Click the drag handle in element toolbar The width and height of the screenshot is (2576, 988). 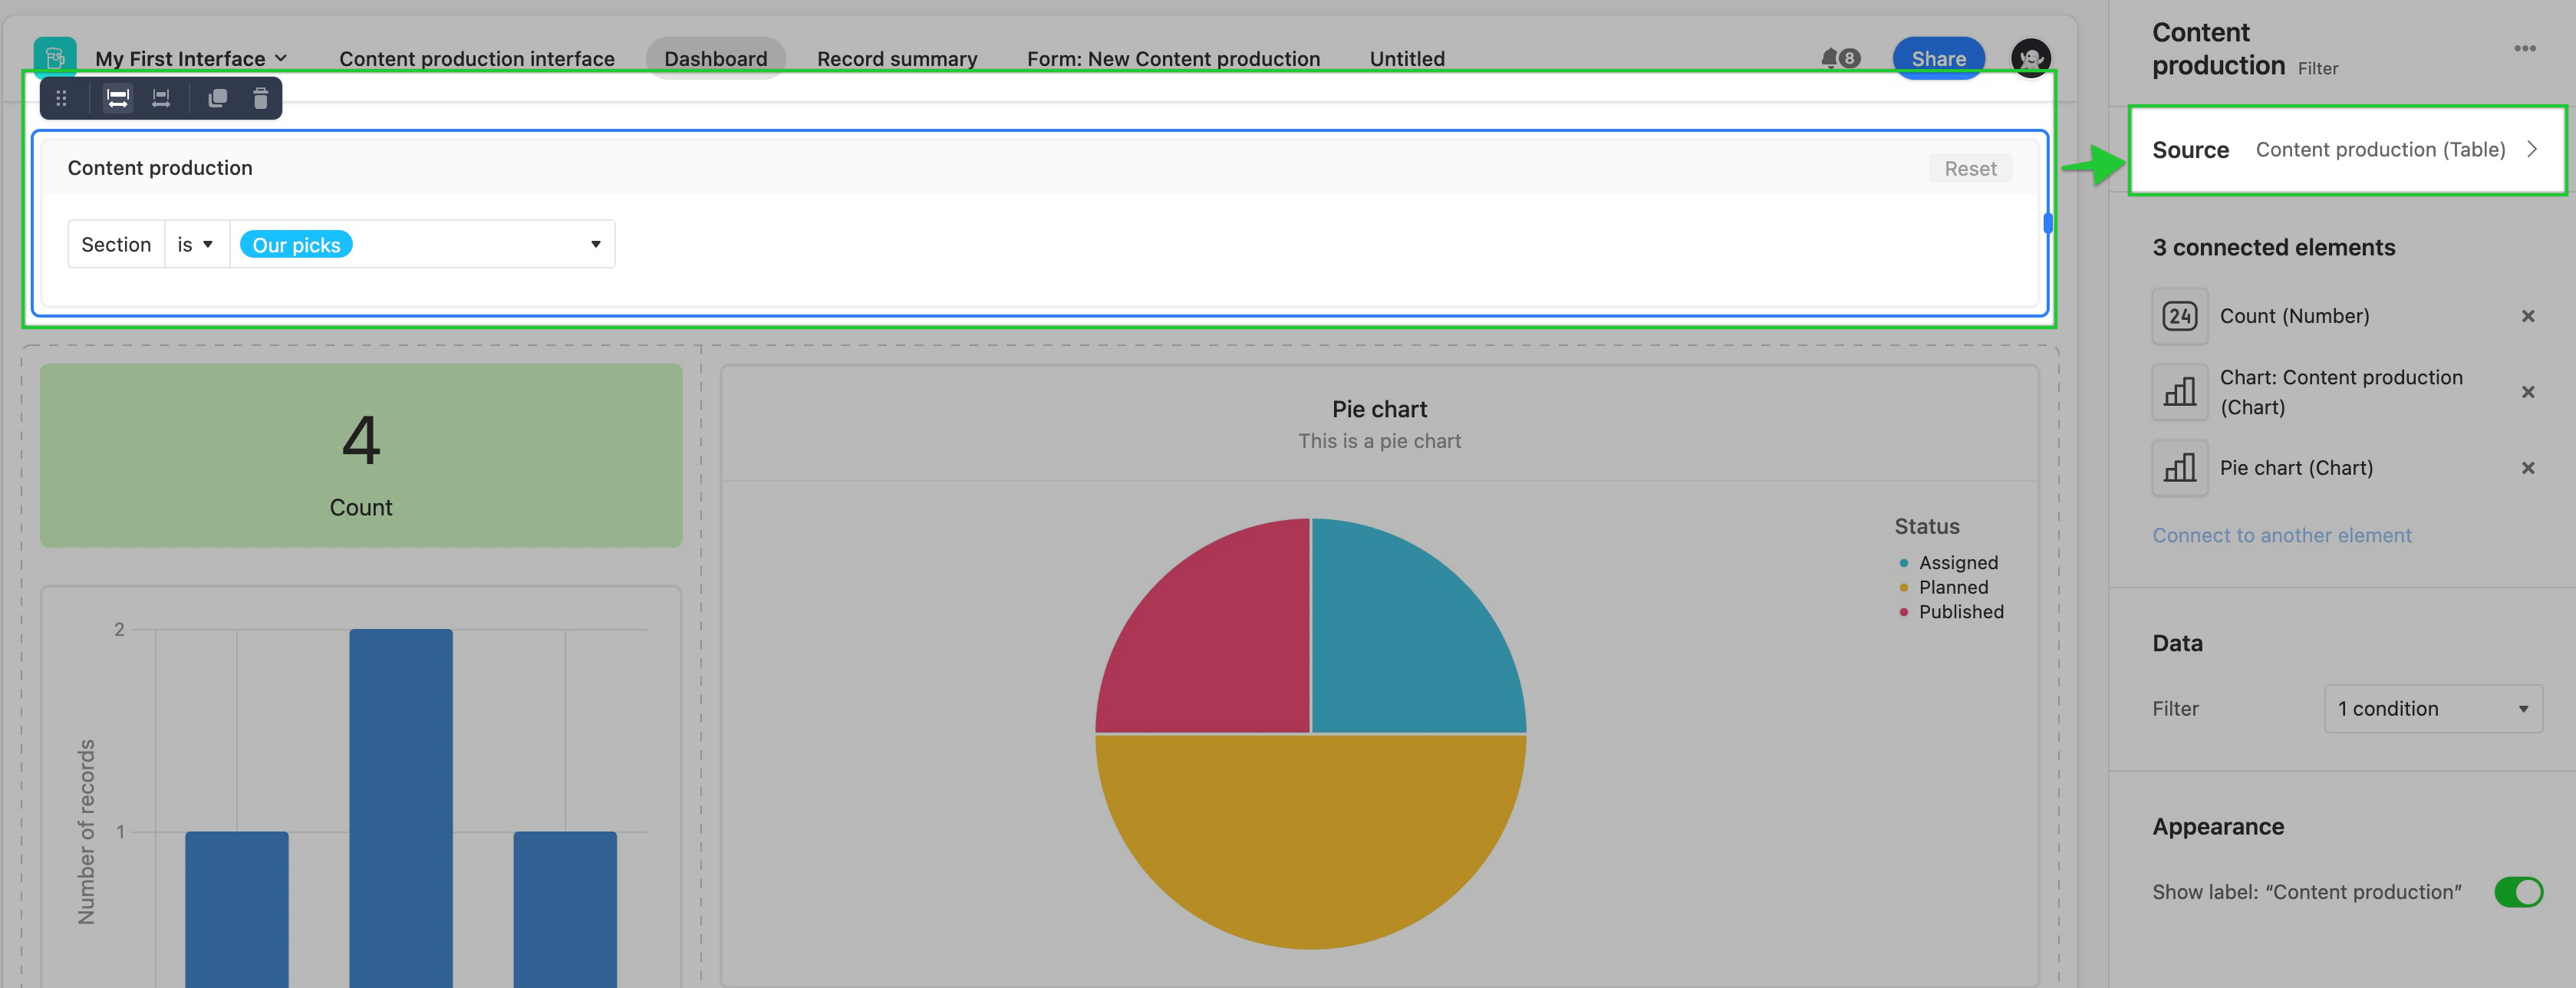tap(62, 98)
